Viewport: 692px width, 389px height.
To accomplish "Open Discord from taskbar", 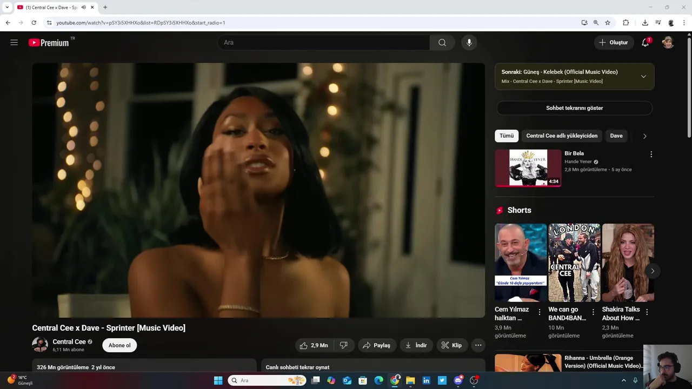I will coord(458,380).
